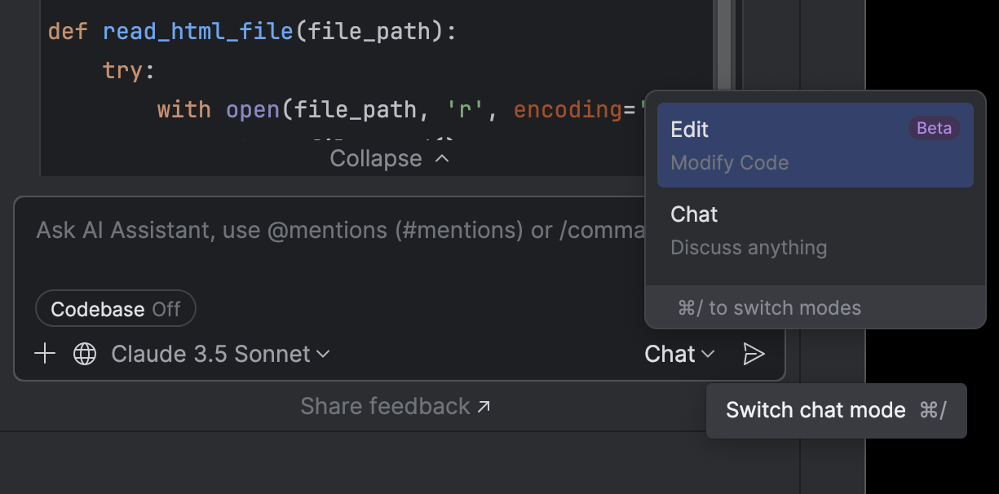Click the globe web search icon
999x494 pixels.
pyautogui.click(x=85, y=354)
